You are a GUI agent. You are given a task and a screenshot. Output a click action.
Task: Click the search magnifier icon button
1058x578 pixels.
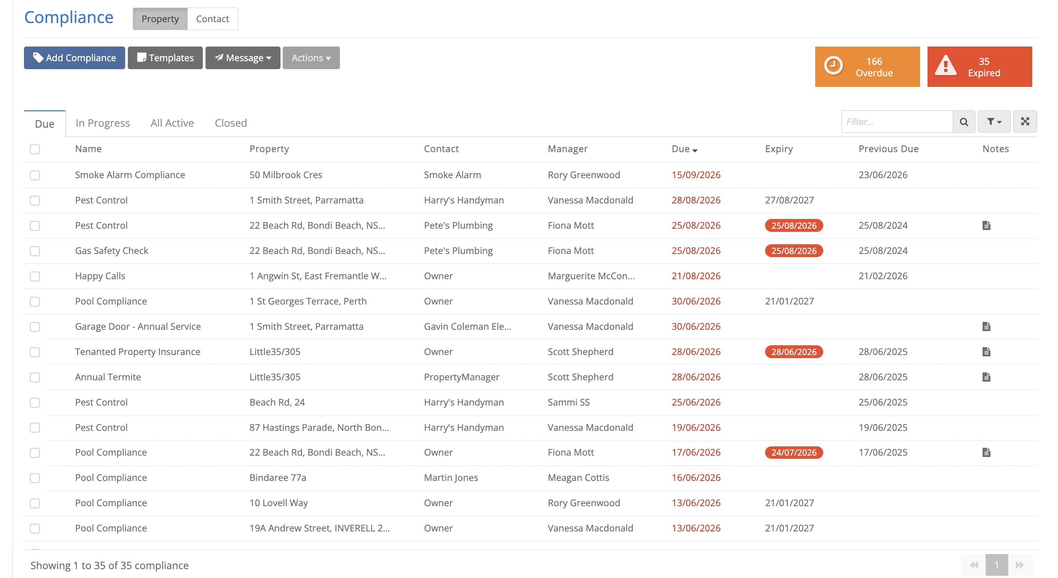coord(964,122)
